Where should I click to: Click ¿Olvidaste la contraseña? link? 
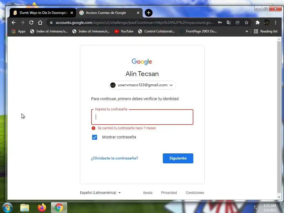tap(115, 158)
